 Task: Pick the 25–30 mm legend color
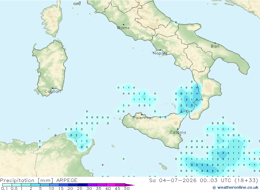click(83, 185)
